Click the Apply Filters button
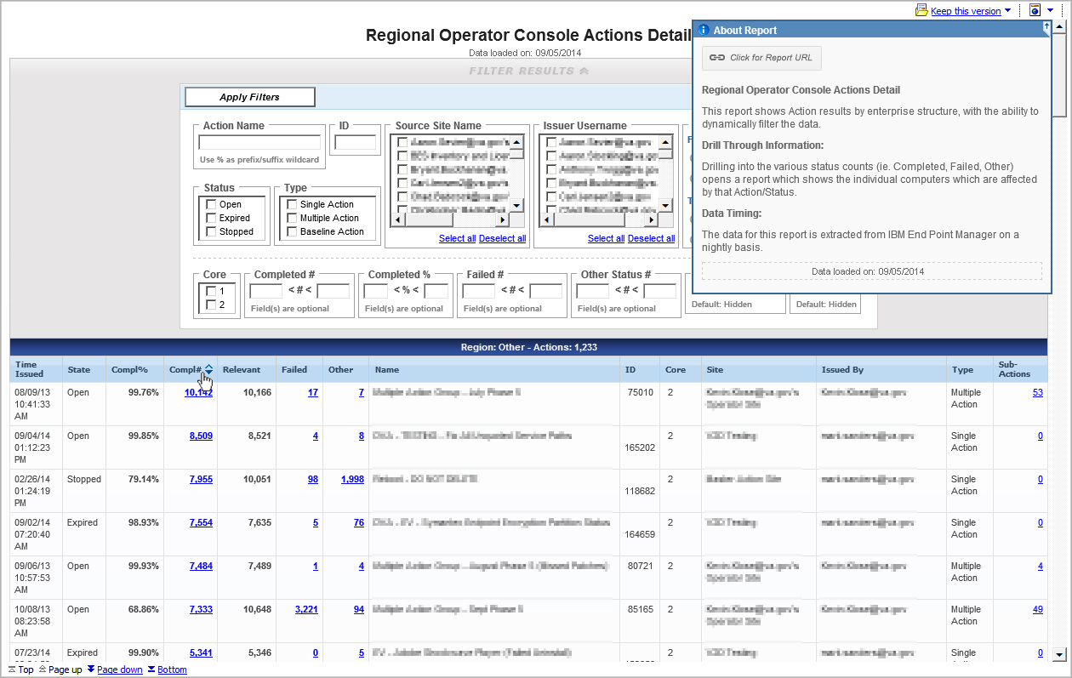Viewport: 1072px width, 678px height. point(250,97)
